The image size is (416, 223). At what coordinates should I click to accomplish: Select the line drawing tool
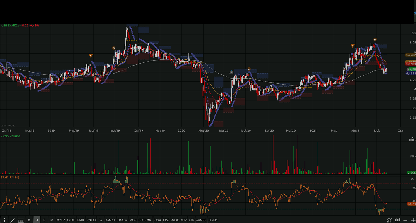[12, 220]
